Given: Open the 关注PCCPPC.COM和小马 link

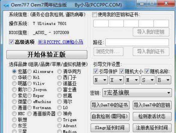Looking at the screenshot, I should point(60,42).
